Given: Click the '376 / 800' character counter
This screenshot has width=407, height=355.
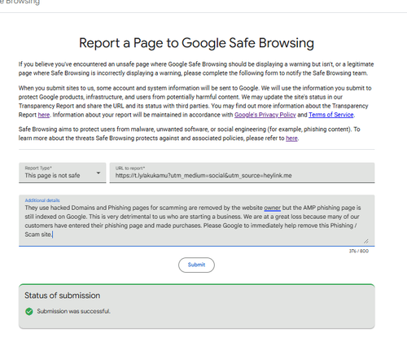Looking at the screenshot, I should (x=359, y=251).
